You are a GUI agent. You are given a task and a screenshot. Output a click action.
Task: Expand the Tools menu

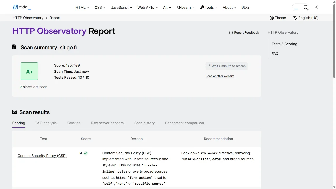click(x=209, y=7)
